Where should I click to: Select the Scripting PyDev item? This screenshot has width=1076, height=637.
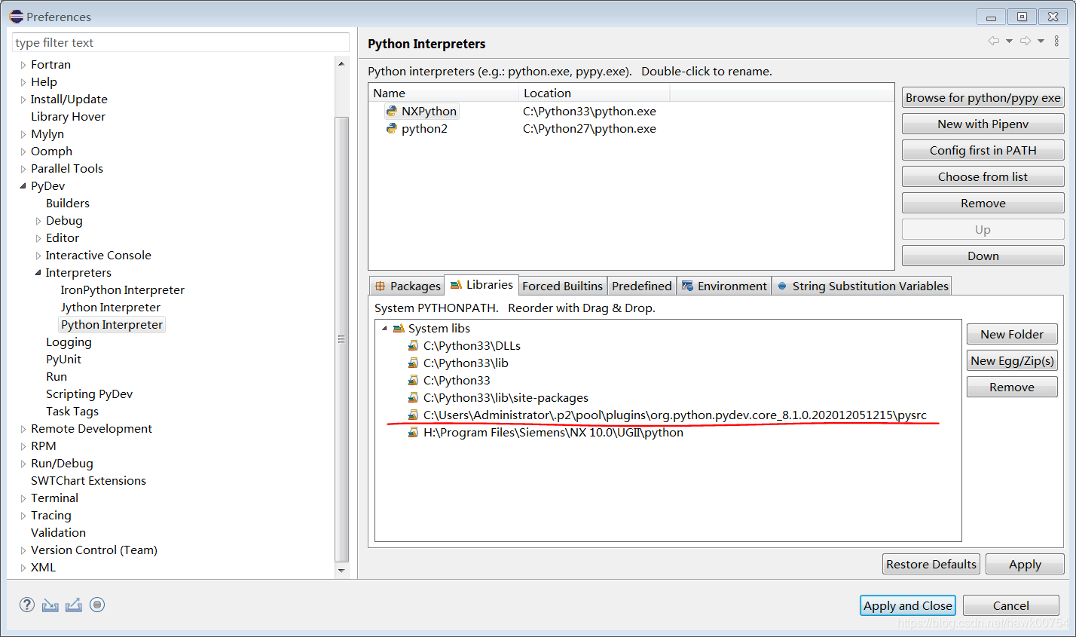coord(89,394)
